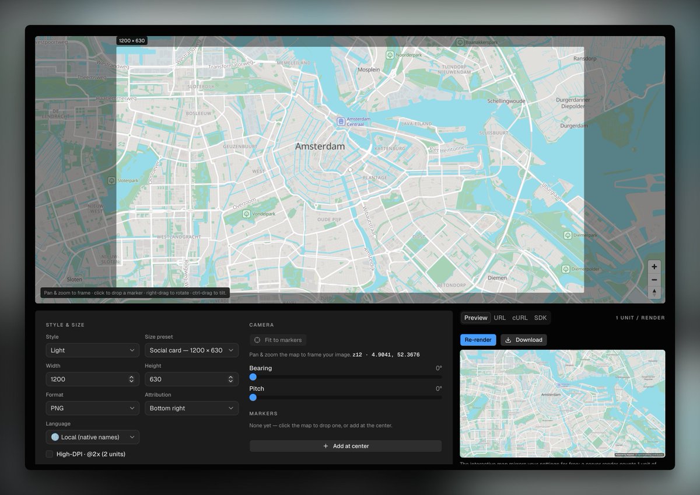Click the Download button
This screenshot has height=495, width=700.
pyautogui.click(x=523, y=340)
